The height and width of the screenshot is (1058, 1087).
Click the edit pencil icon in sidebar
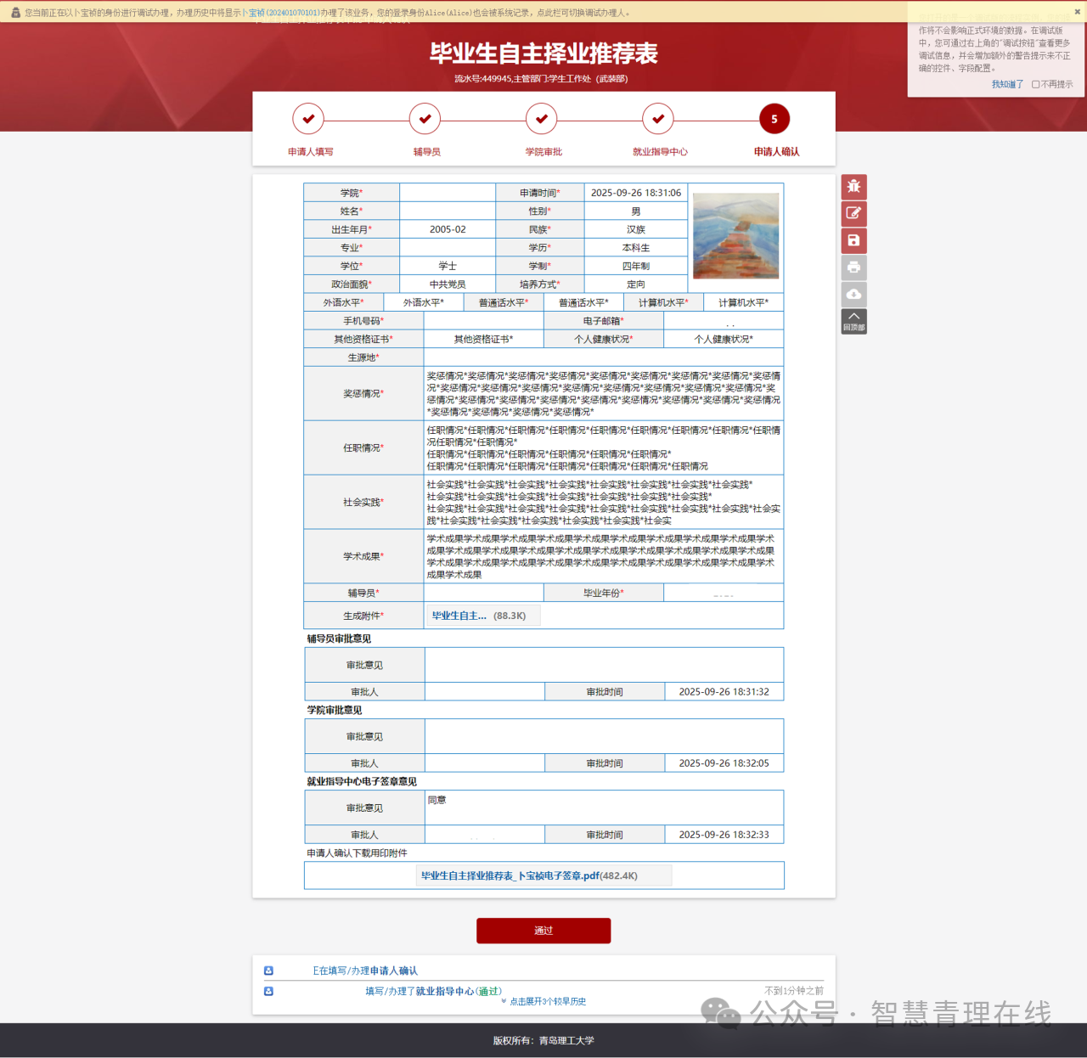point(853,213)
